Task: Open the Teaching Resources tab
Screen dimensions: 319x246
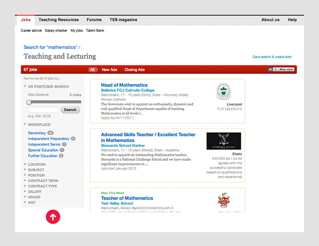Action: coord(59,20)
